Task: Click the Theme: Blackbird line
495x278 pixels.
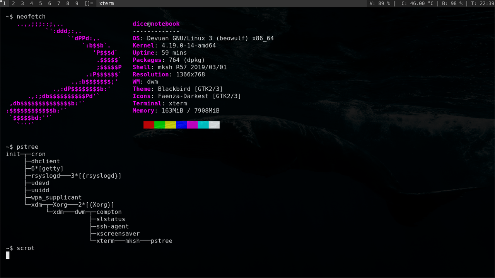Action: click(178, 89)
